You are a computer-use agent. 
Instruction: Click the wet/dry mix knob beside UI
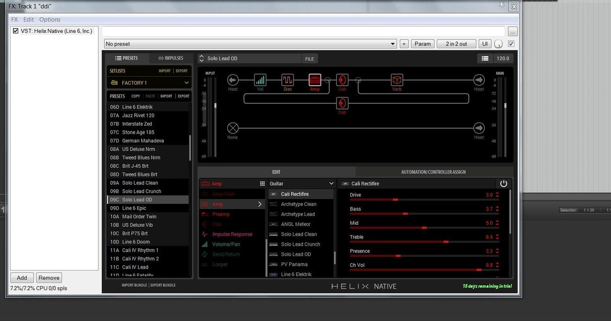(499, 44)
